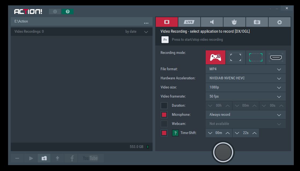Click the round record button
This screenshot has height=171, width=300.
click(x=223, y=152)
